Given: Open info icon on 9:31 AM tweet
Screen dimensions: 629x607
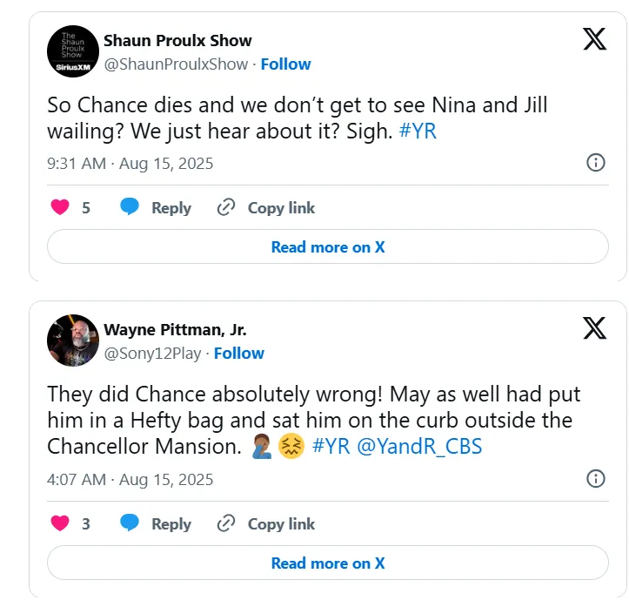Looking at the screenshot, I should 596,163.
